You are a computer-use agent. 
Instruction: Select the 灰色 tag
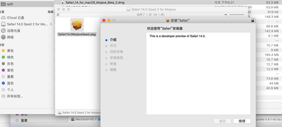pyautogui.click(x=10, y=64)
